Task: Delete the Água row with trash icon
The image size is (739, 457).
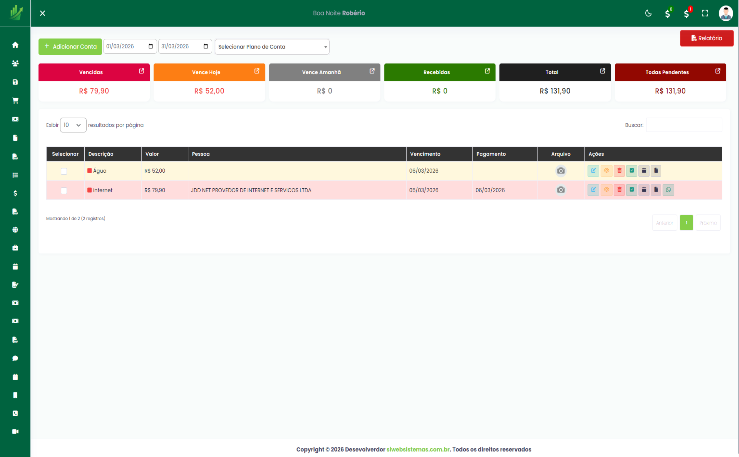Action: pos(619,171)
